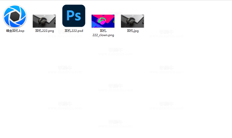Select the 耳机.222.png headphone thumbnail
232x138 pixels.
pyautogui.click(x=44, y=21)
